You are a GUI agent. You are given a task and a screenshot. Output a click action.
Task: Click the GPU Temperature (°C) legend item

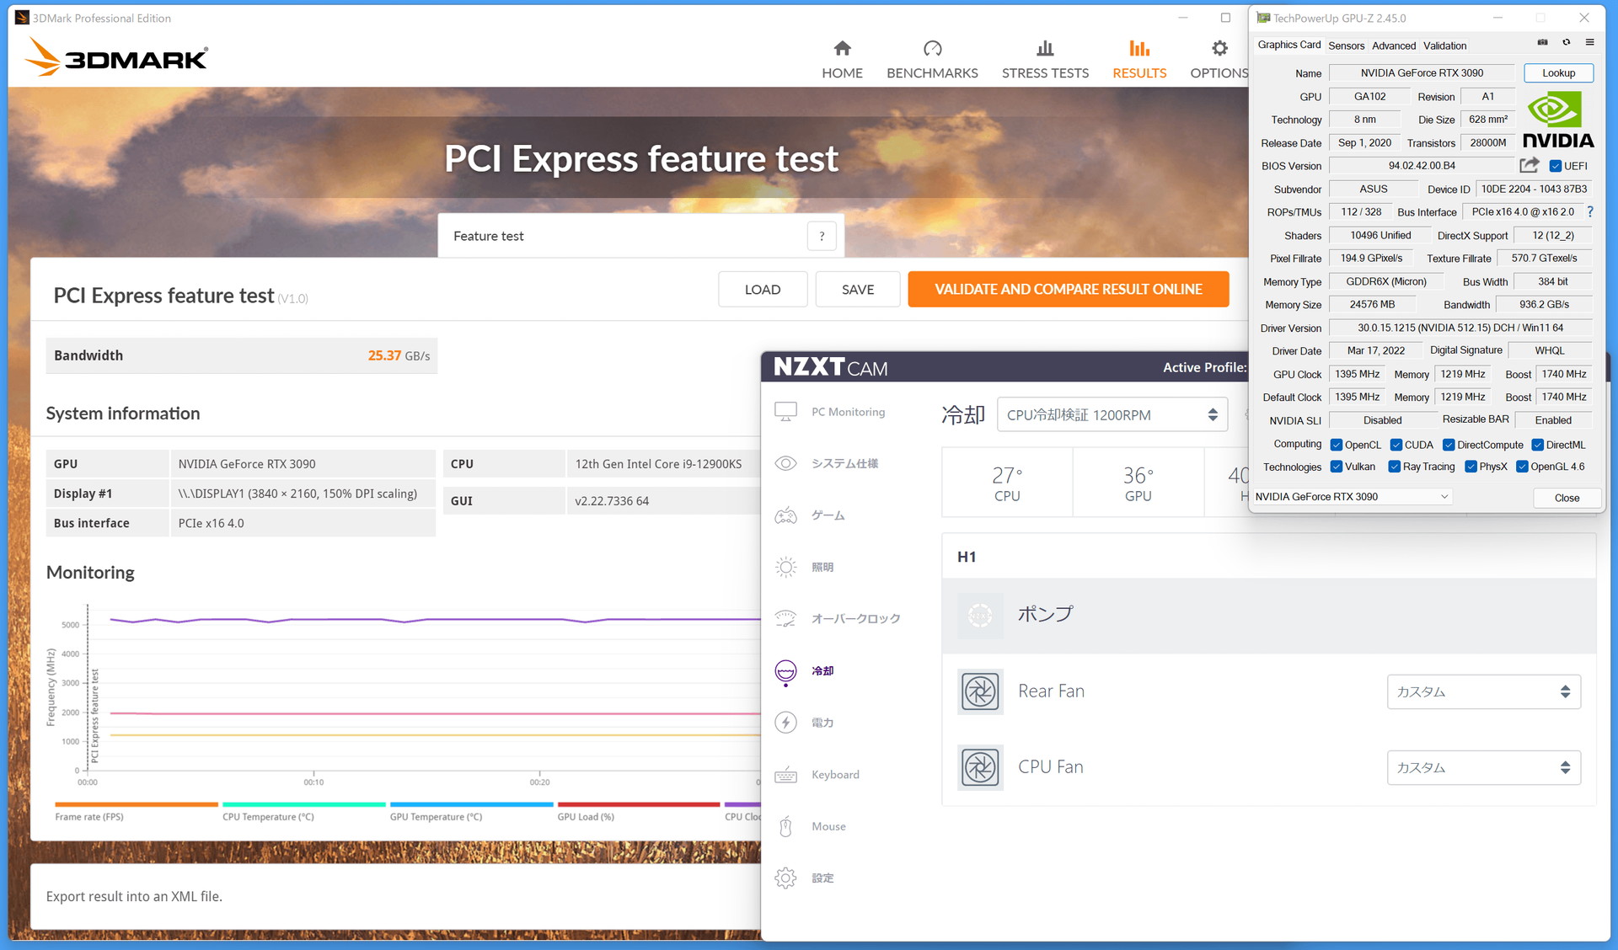tap(471, 812)
